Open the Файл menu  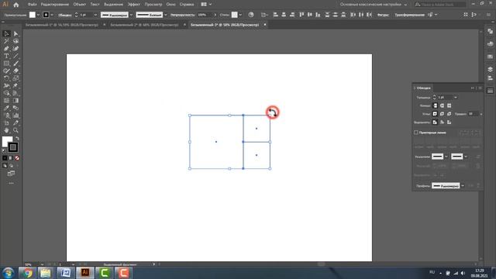32,5
